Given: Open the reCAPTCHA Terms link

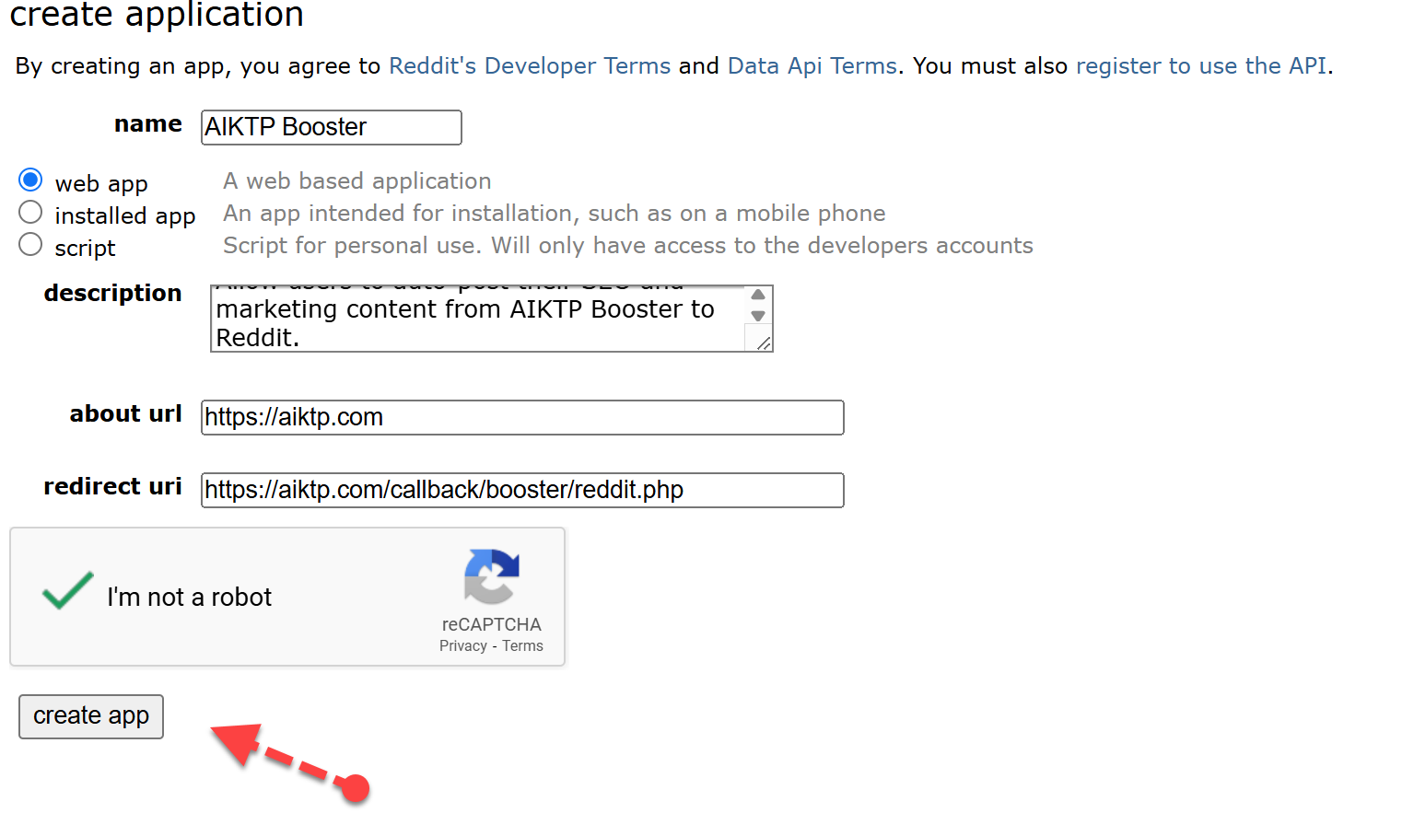Looking at the screenshot, I should coord(522,646).
